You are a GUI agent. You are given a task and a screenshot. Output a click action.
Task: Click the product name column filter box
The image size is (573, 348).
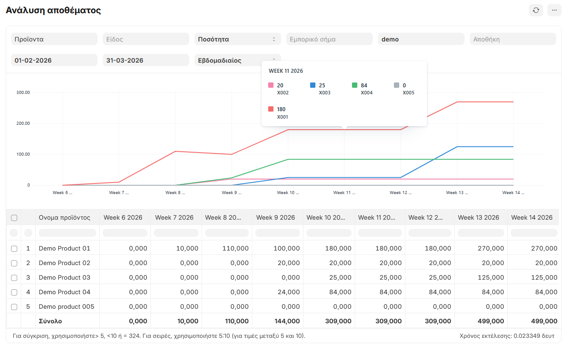click(x=67, y=233)
